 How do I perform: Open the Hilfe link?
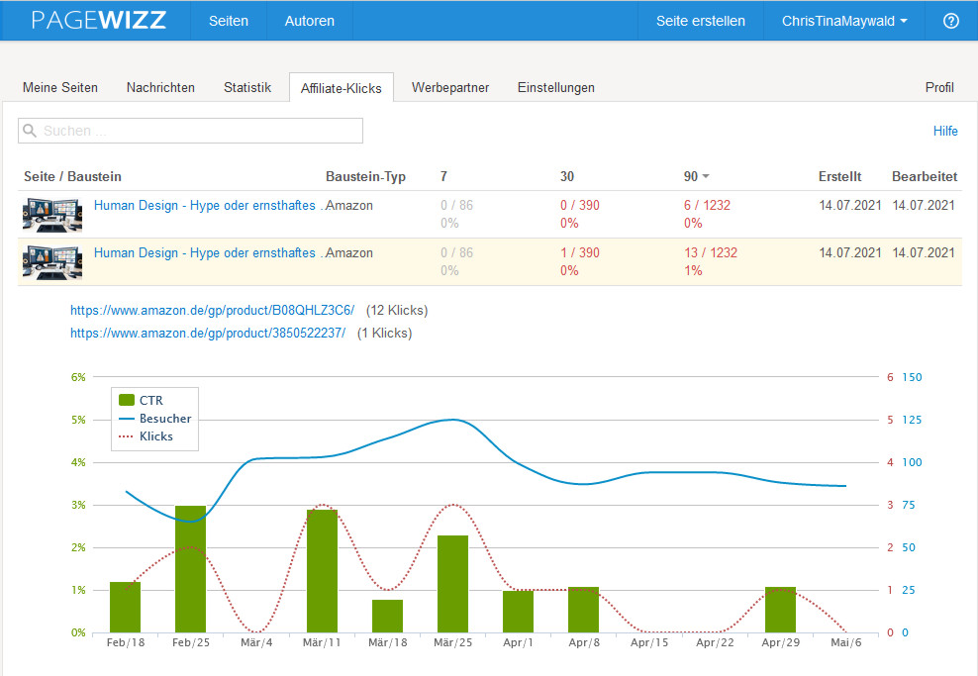[944, 131]
